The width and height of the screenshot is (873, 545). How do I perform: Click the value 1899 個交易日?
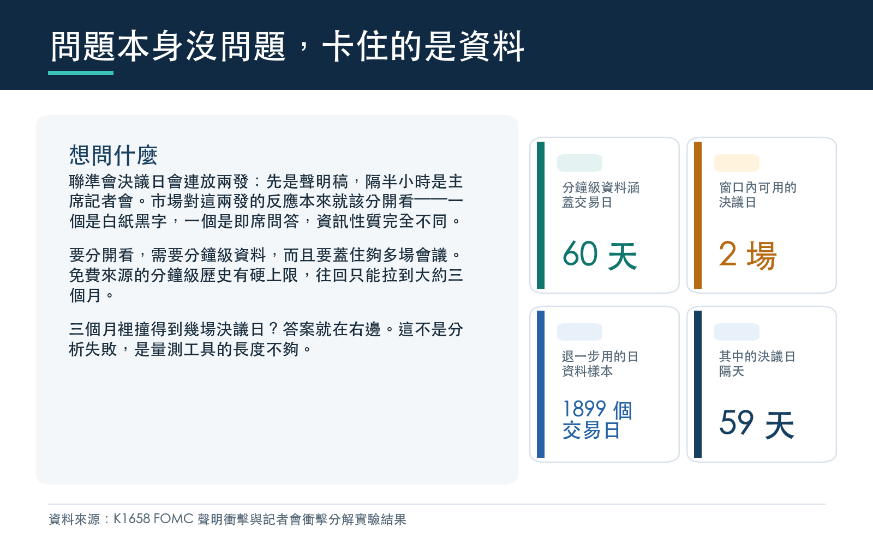(597, 420)
